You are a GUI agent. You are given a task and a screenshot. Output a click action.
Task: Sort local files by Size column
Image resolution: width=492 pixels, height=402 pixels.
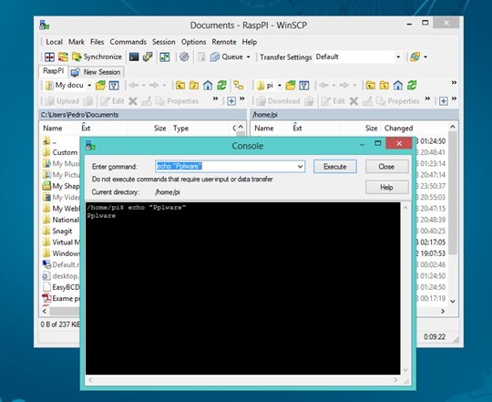(x=159, y=128)
